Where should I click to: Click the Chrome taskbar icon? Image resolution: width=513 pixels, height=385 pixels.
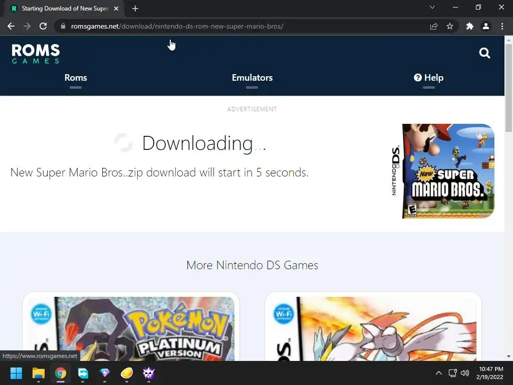61,373
